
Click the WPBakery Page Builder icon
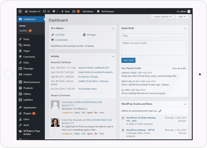[20, 131]
